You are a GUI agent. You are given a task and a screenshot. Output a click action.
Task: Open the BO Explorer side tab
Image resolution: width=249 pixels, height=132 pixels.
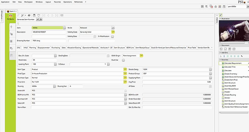[x=2, y=16]
